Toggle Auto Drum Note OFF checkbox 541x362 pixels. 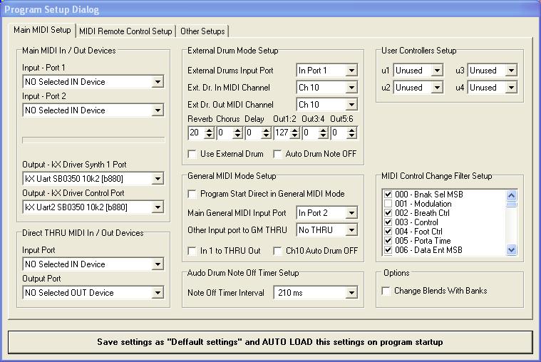point(279,154)
